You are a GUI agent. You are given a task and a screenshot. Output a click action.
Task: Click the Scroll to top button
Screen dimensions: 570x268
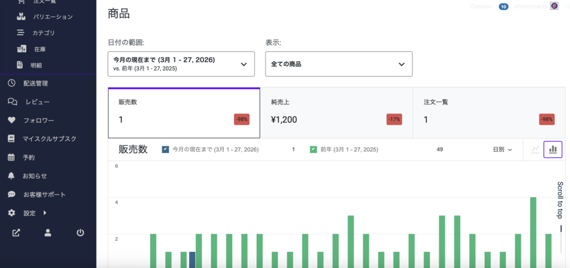tap(560, 200)
